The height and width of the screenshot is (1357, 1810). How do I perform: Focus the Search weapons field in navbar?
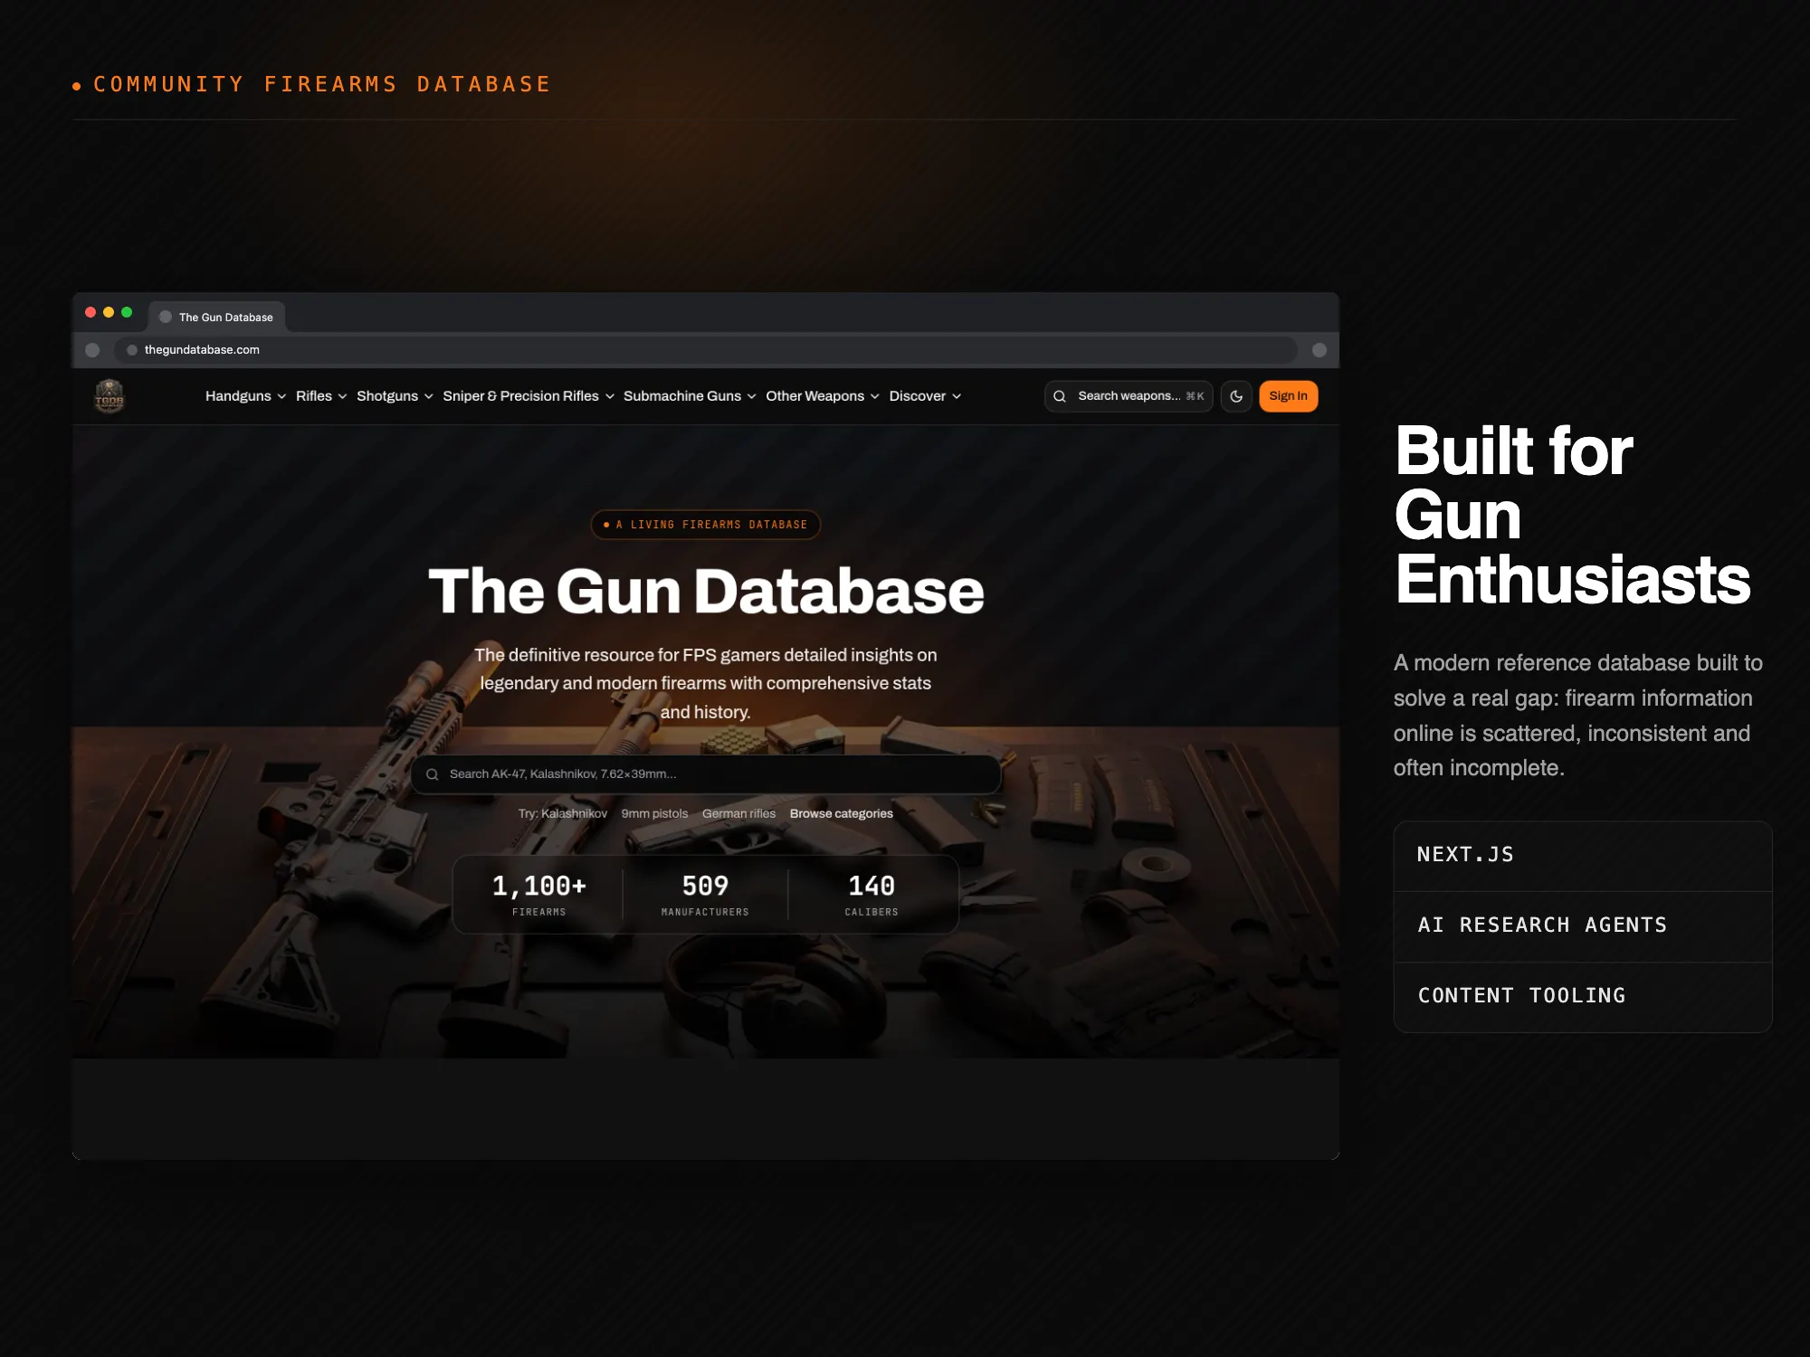click(x=1129, y=396)
